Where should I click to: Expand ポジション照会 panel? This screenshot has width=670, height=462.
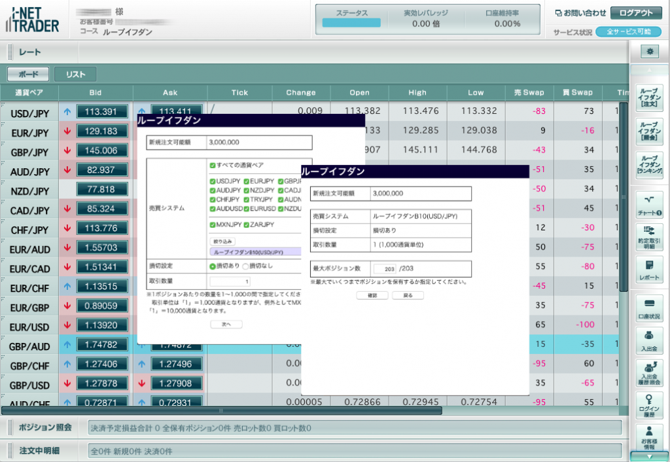(45, 427)
